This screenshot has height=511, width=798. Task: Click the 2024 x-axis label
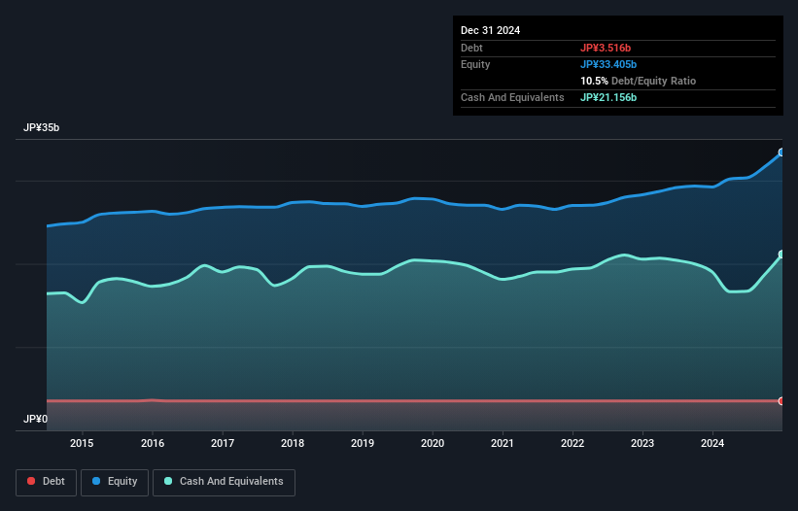click(712, 443)
